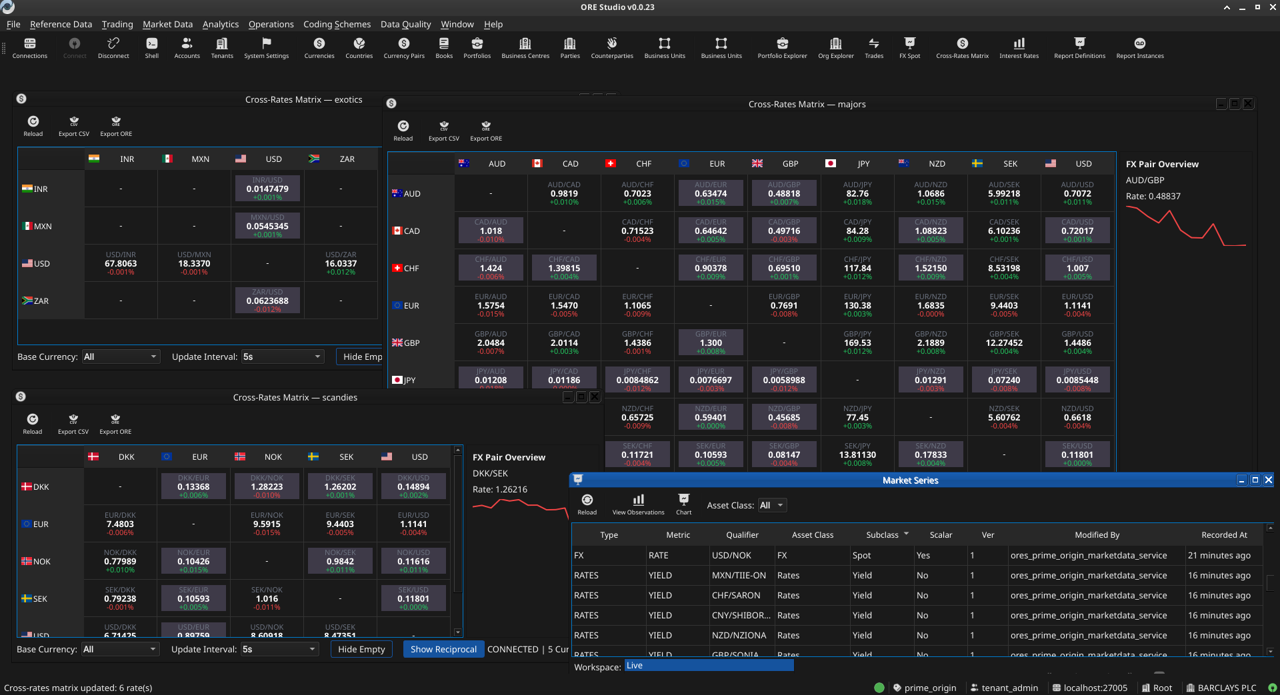Viewport: 1280px width, 695px height.
Task: Open the File menu
Action: click(x=13, y=24)
